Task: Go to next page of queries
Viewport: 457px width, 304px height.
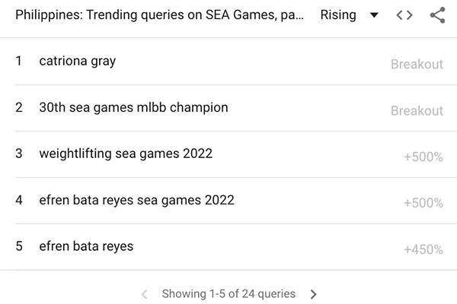Action: pos(313,294)
